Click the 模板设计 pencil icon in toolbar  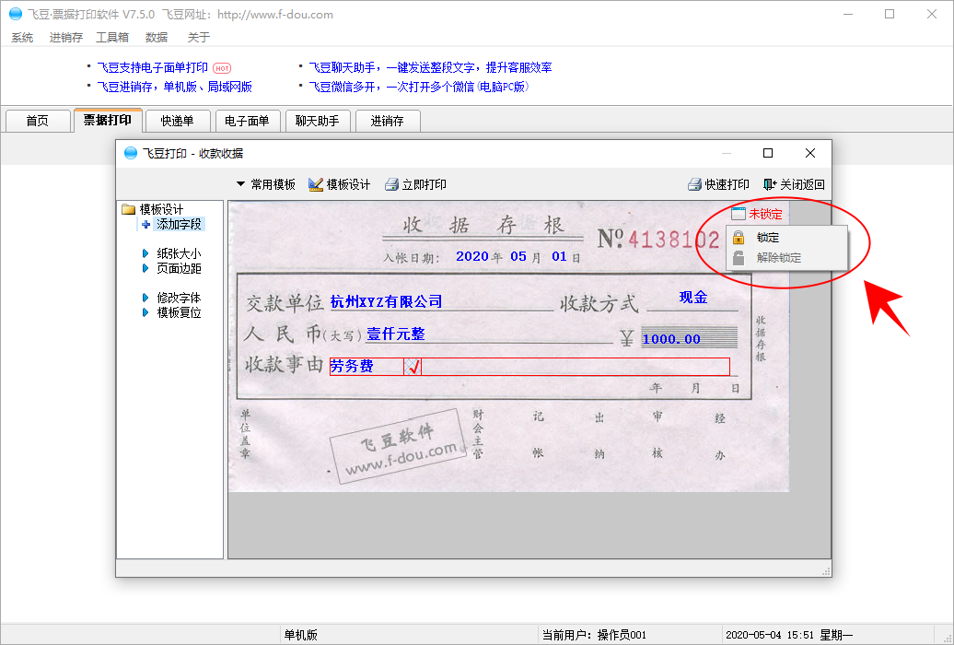(x=315, y=184)
